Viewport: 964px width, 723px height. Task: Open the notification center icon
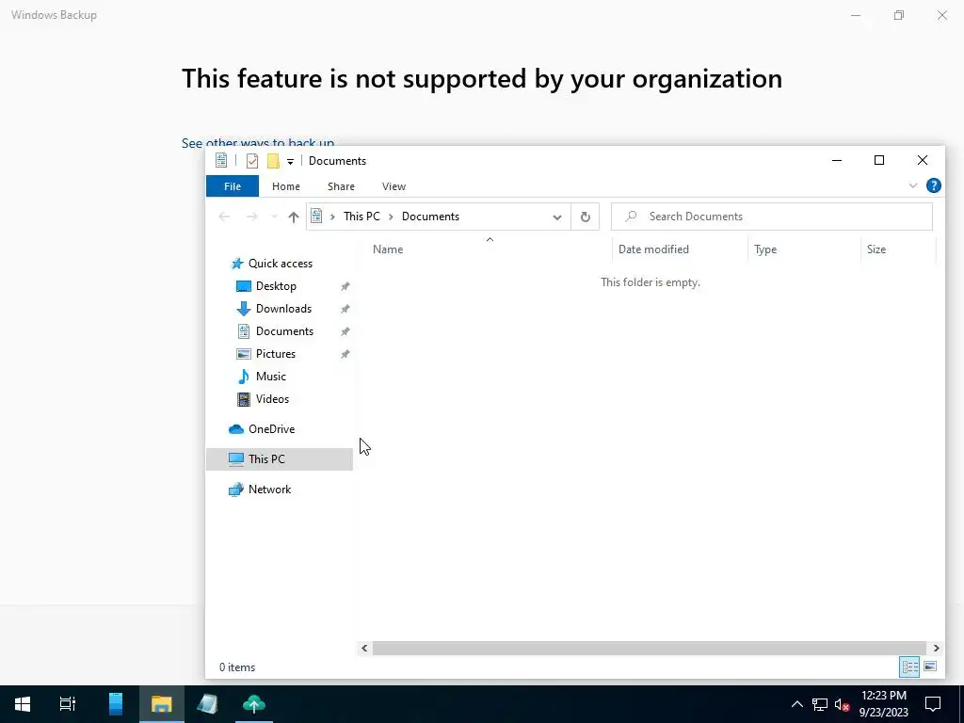pyautogui.click(x=933, y=704)
